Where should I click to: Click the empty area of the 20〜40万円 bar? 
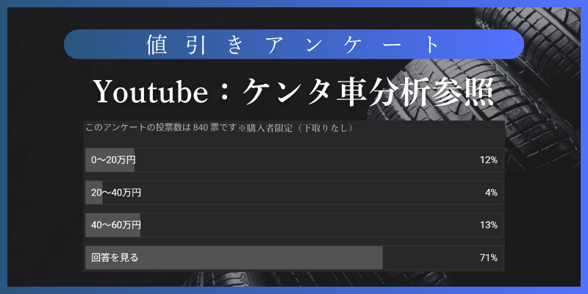[x=302, y=193]
